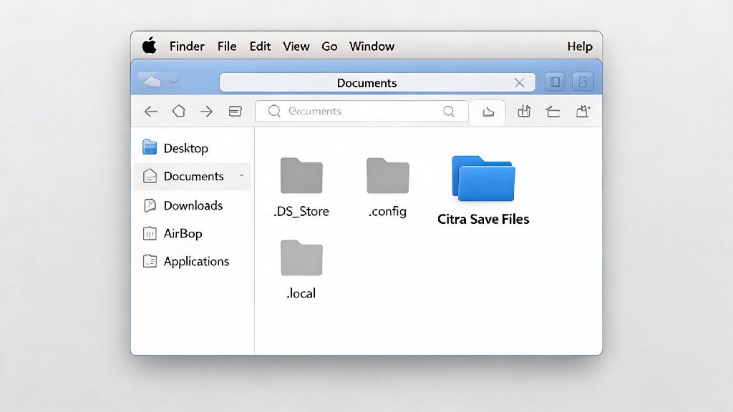Click the home pentagon icon
This screenshot has width=733, height=412.
[x=178, y=111]
